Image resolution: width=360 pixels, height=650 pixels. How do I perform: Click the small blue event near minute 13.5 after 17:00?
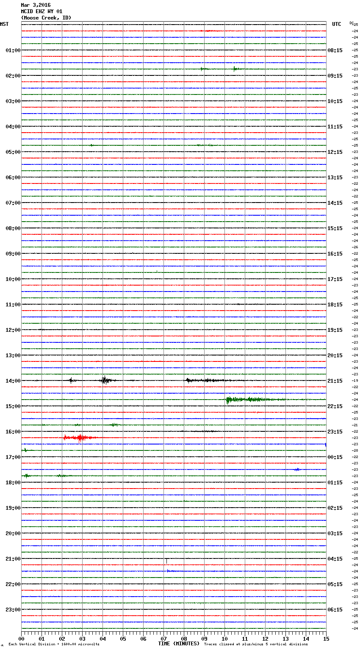point(298,469)
